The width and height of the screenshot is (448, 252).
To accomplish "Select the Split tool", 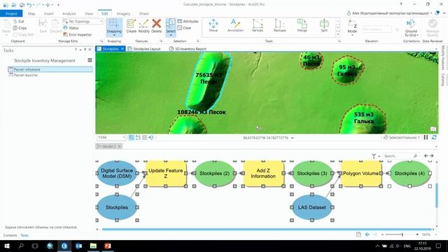I will click(324, 25).
